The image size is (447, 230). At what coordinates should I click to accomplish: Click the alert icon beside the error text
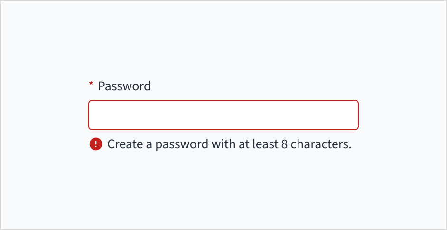95,144
